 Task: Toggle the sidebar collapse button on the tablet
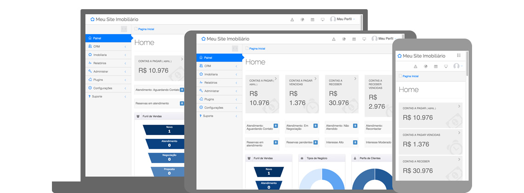point(235,48)
